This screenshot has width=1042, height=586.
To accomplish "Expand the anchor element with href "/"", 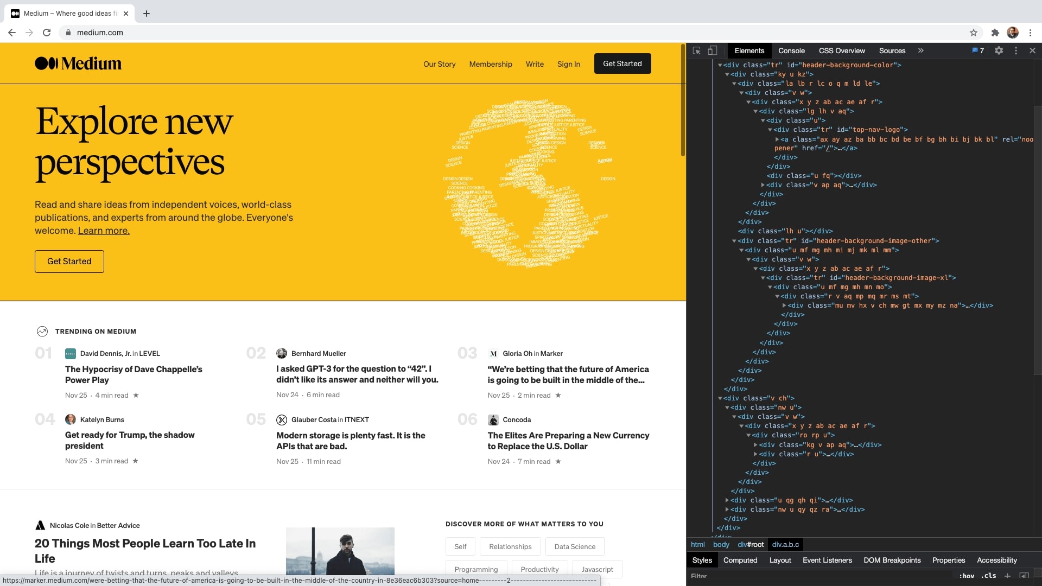I will pyautogui.click(x=777, y=139).
